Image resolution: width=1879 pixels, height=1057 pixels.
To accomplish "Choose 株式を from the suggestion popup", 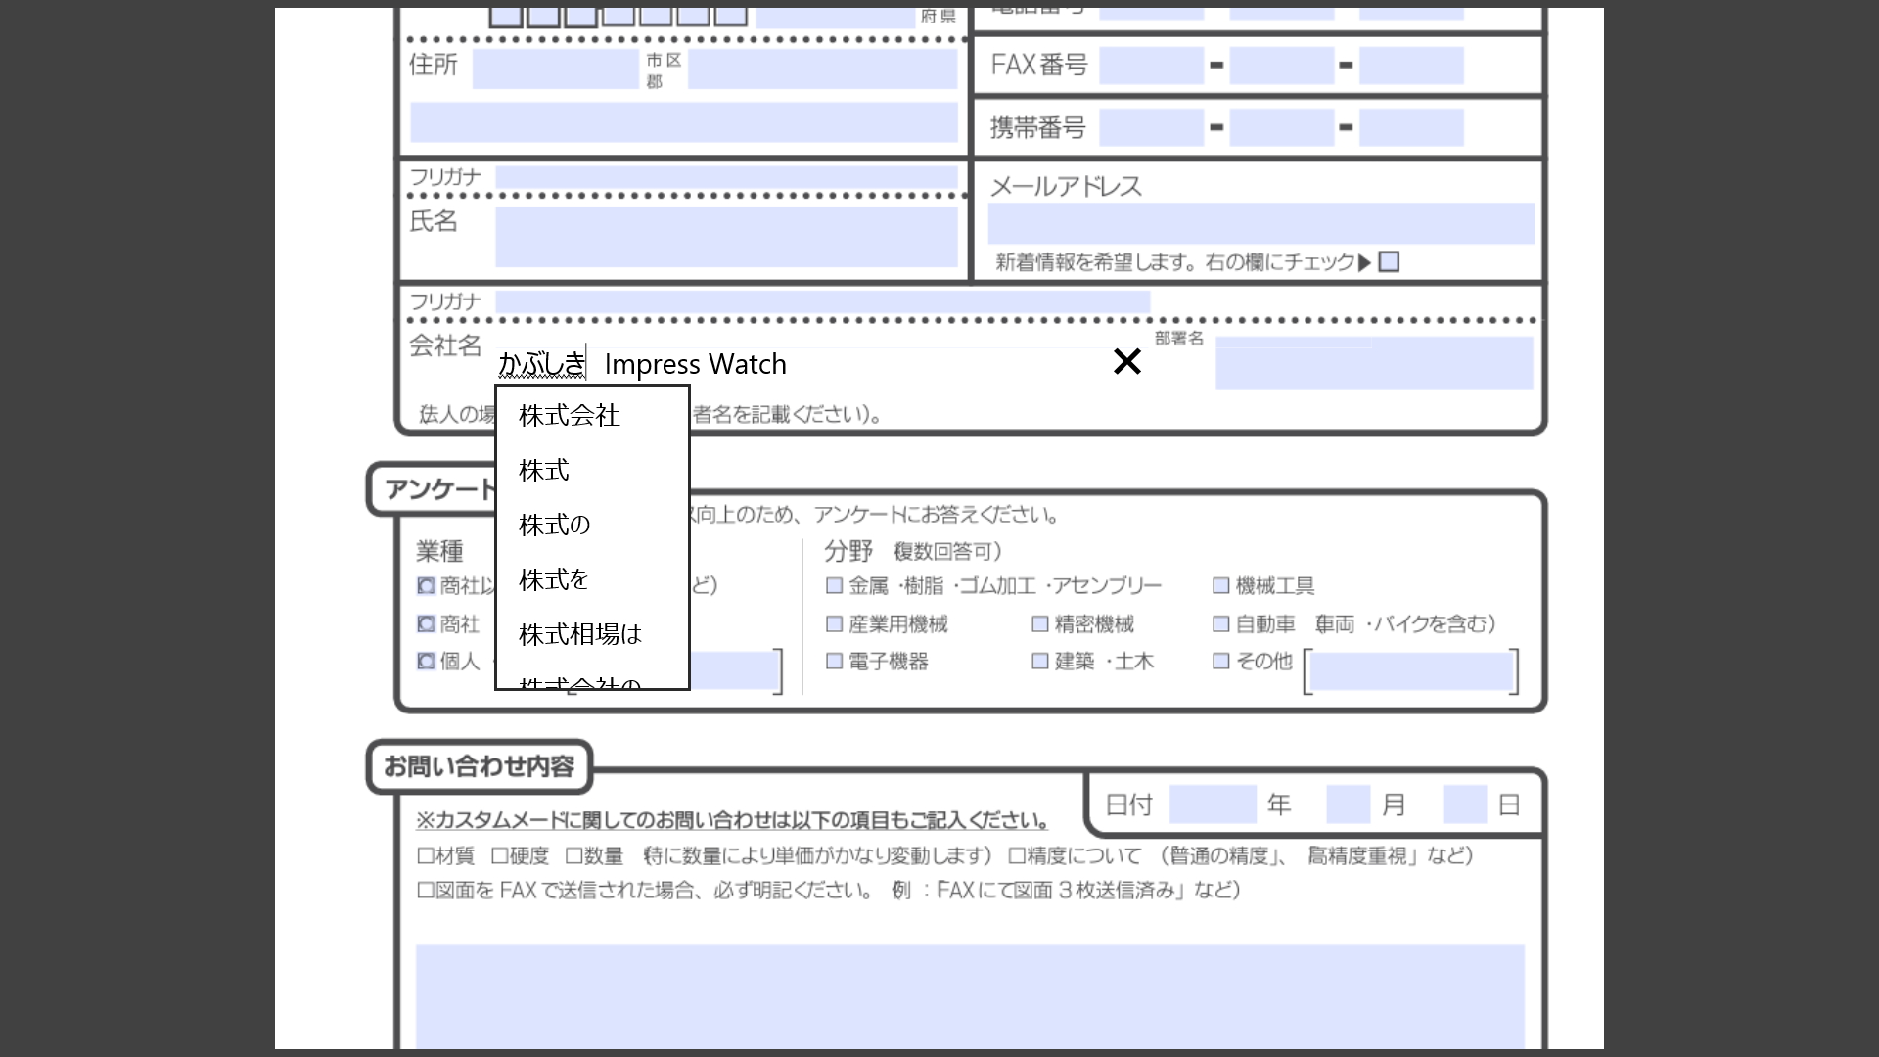I will pyautogui.click(x=553, y=579).
